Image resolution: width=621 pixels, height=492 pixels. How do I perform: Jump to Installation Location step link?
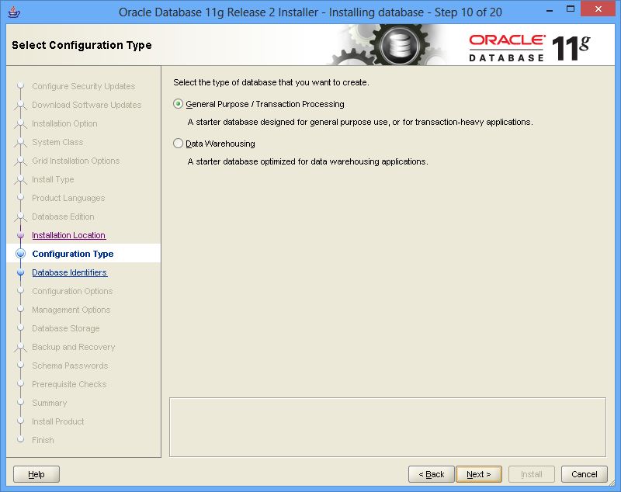tap(68, 235)
